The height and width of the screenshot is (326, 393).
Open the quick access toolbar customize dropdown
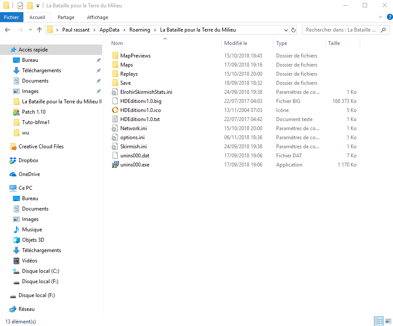coord(38,6)
